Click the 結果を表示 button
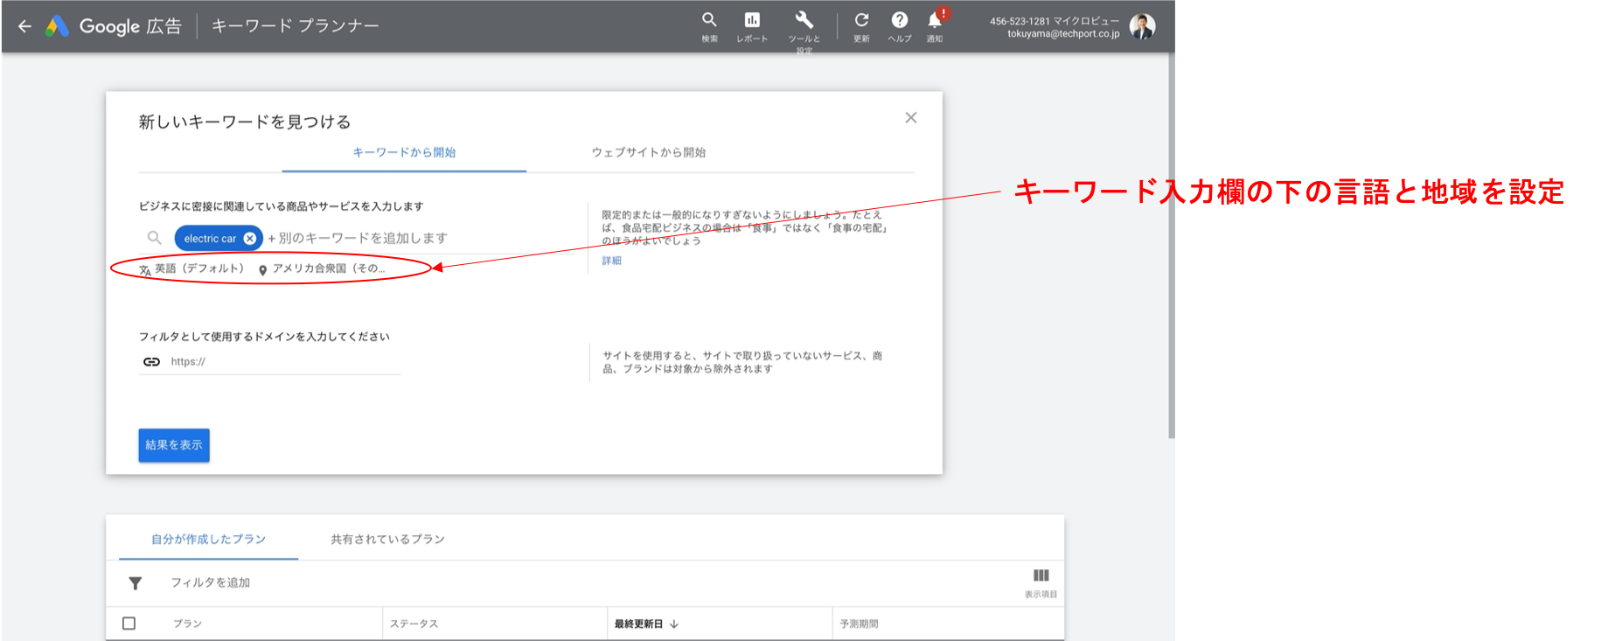Viewport: 1615px width, 641px height. (174, 445)
